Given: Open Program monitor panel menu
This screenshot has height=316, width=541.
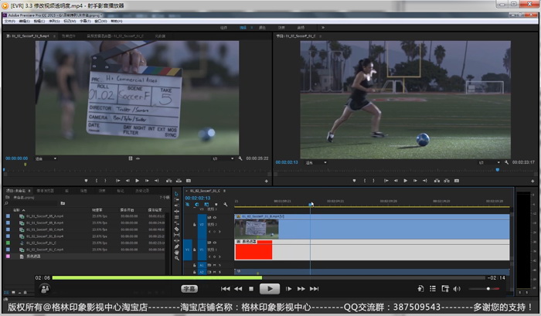Looking at the screenshot, I should [321, 36].
